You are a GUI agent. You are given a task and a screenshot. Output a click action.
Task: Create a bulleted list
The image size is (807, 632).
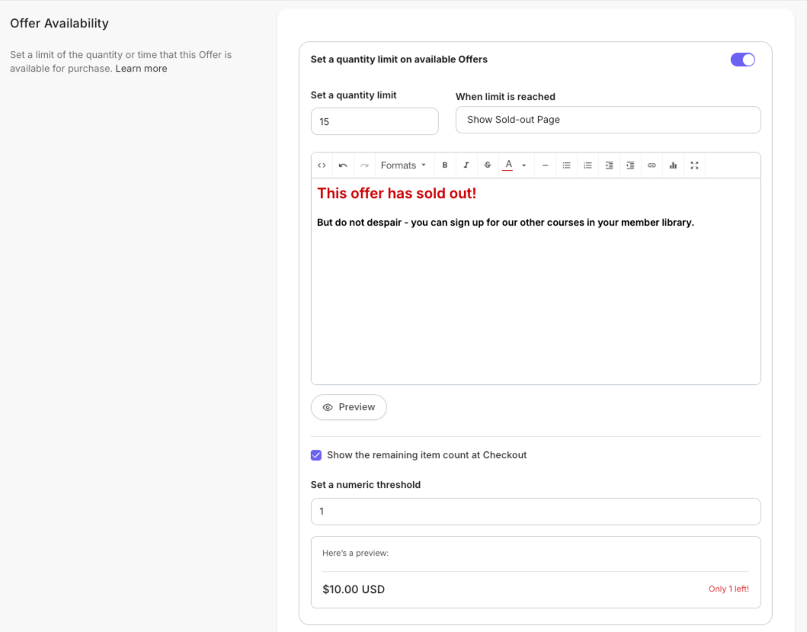tap(566, 165)
